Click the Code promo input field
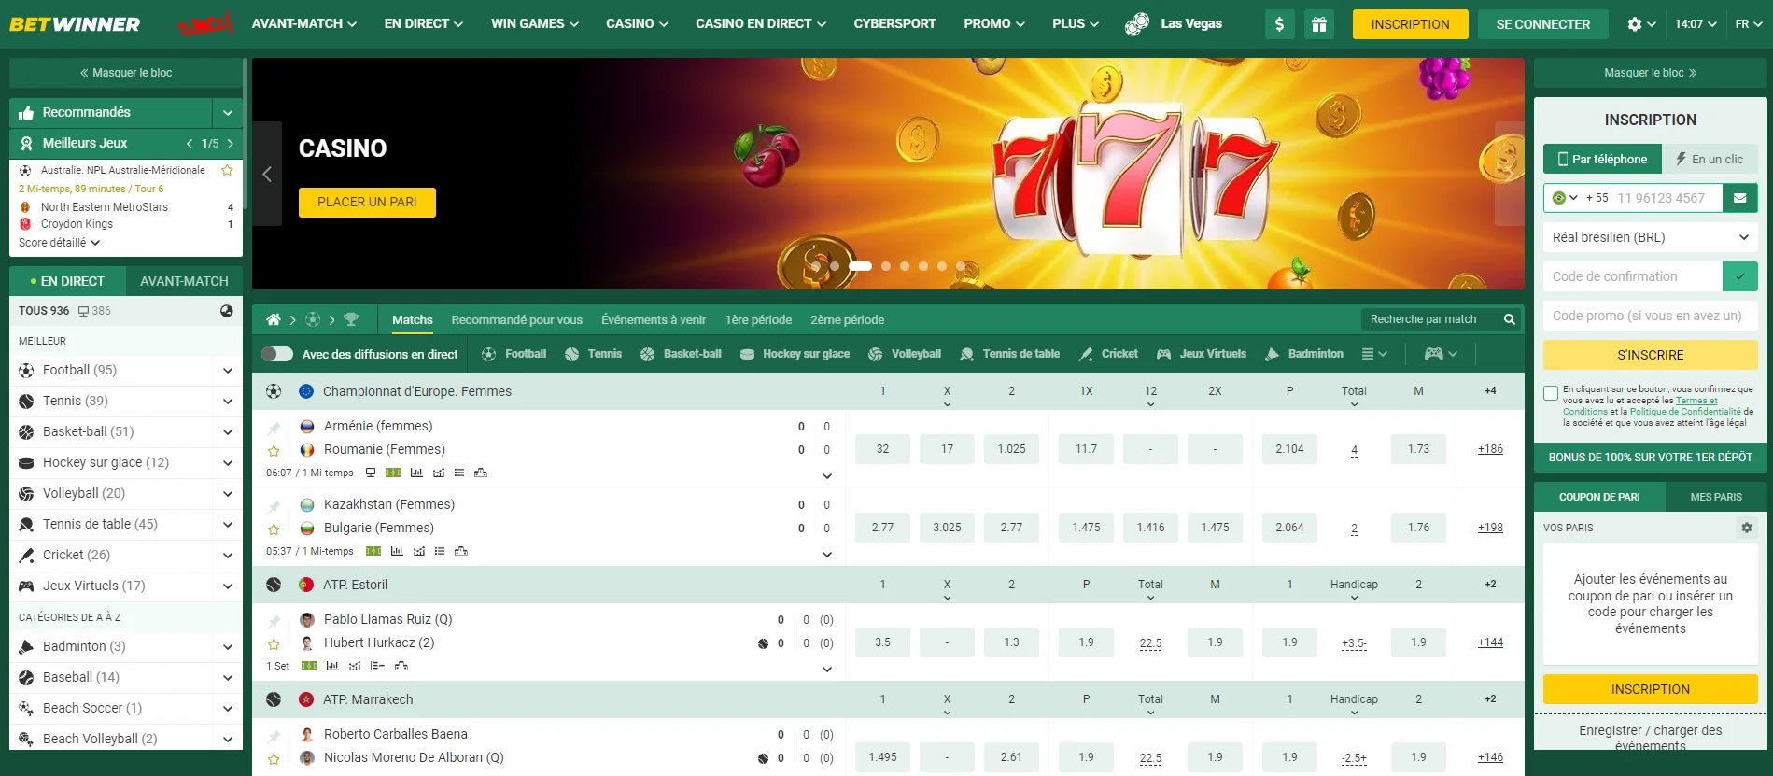This screenshot has height=776, width=1773. pyautogui.click(x=1651, y=316)
